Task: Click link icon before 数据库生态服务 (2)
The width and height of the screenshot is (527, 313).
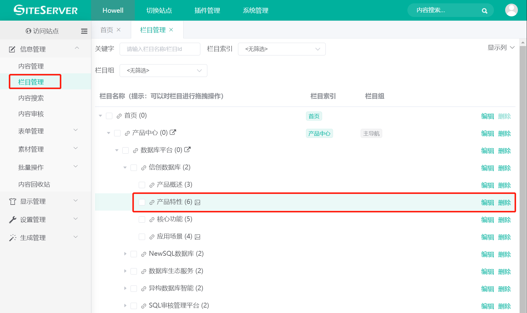Action: [x=144, y=271]
